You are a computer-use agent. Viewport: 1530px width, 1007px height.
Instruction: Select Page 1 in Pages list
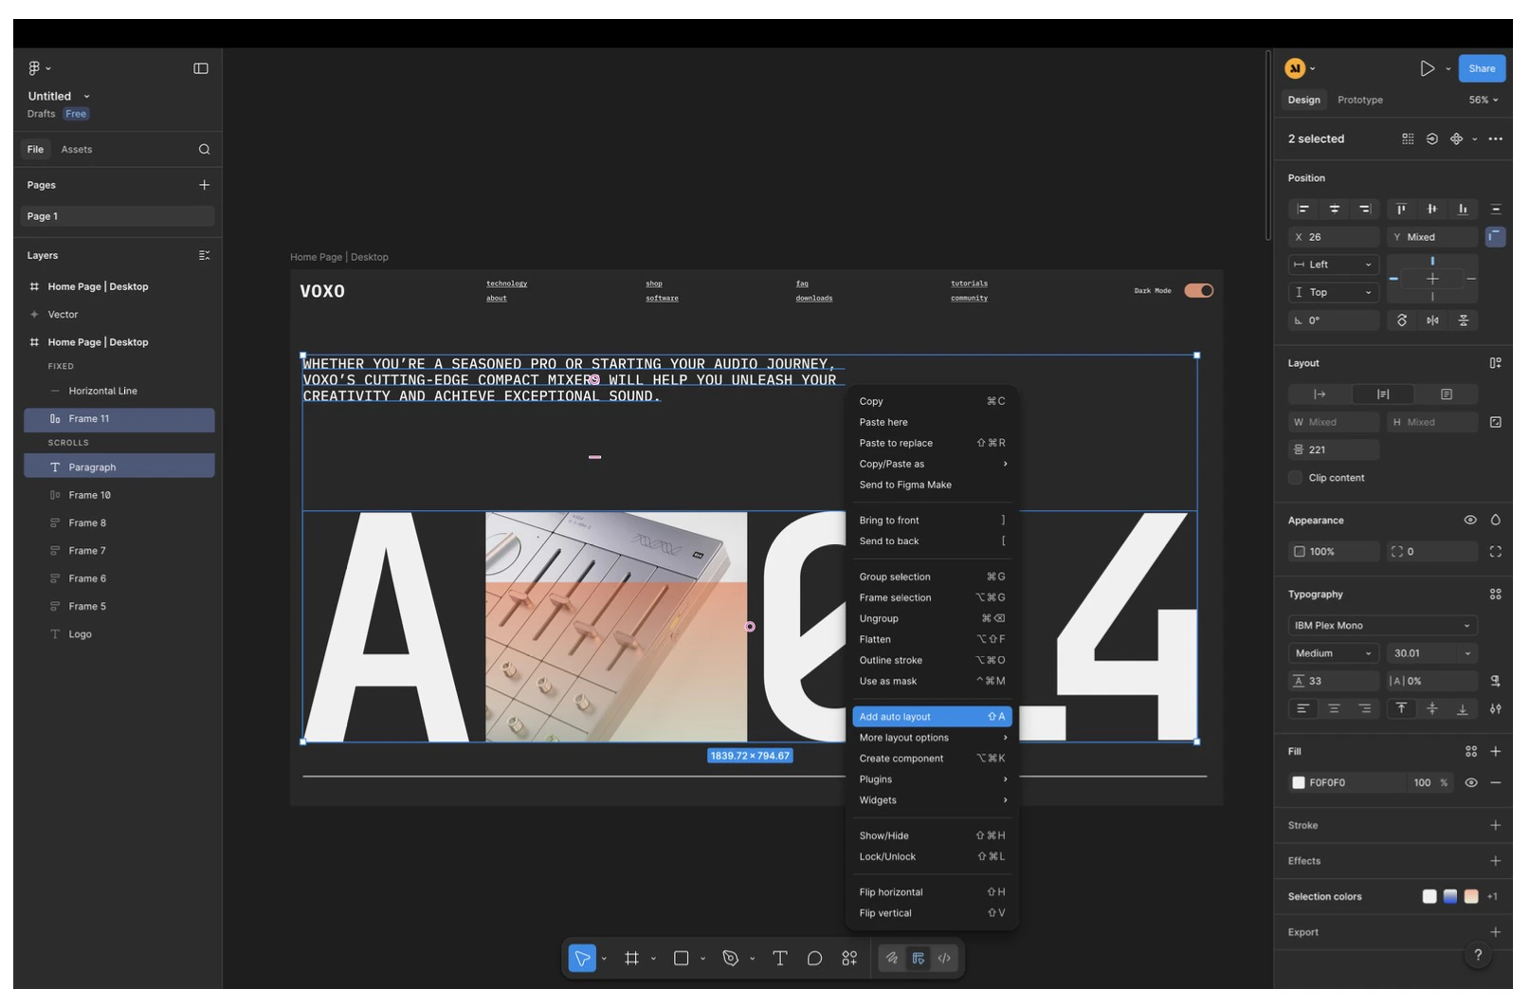[118, 216]
